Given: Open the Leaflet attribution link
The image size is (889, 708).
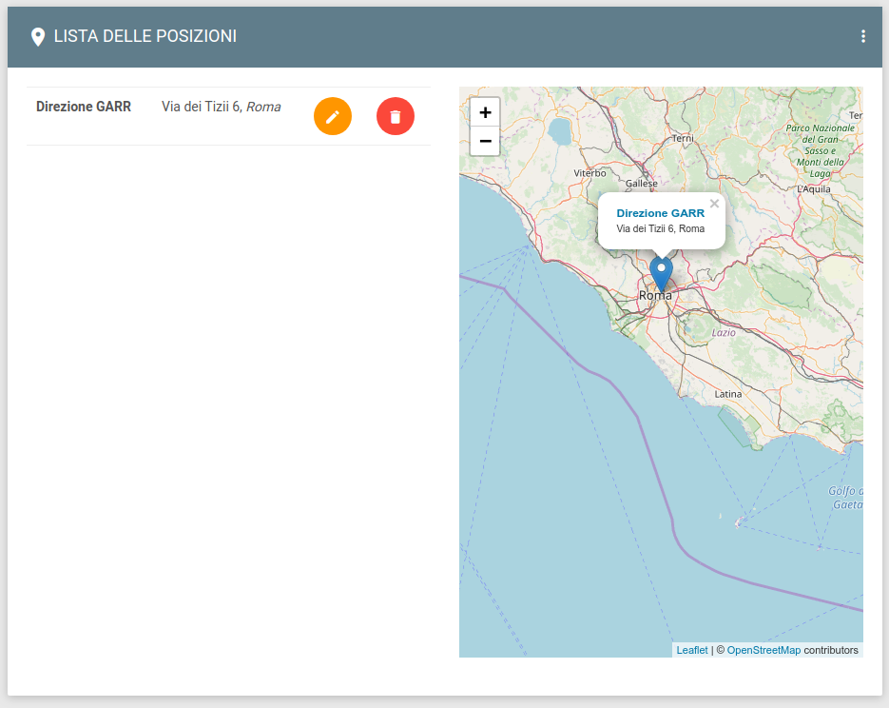Looking at the screenshot, I should pos(692,650).
